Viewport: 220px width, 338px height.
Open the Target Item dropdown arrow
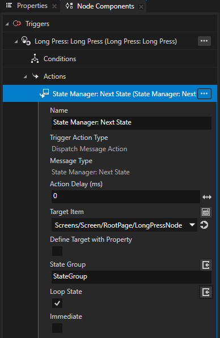[x=192, y=225]
